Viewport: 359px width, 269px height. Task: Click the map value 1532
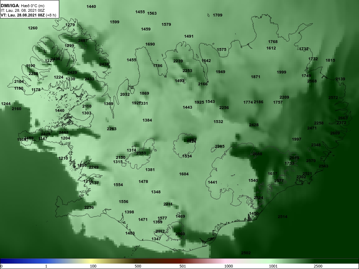click(x=218, y=122)
